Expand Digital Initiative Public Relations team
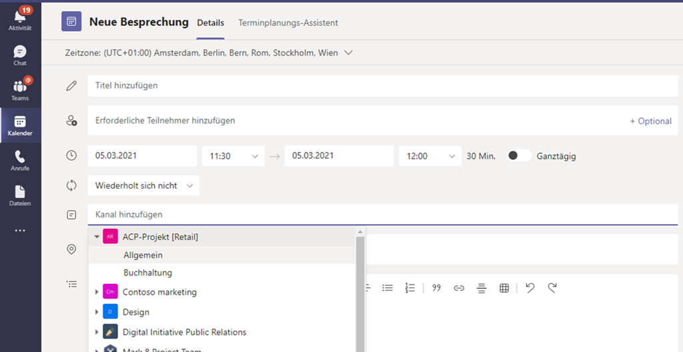The image size is (683, 352). point(97,332)
